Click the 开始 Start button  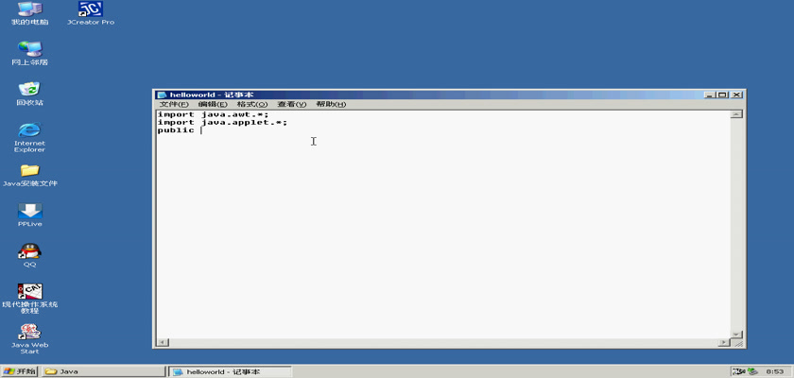pyautogui.click(x=19, y=371)
